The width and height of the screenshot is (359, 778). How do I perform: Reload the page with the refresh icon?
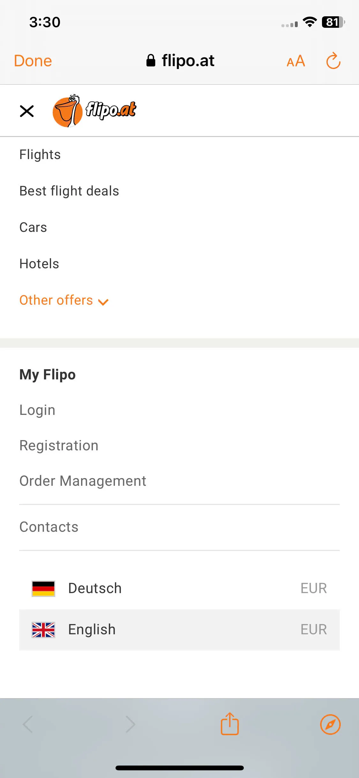(x=333, y=61)
